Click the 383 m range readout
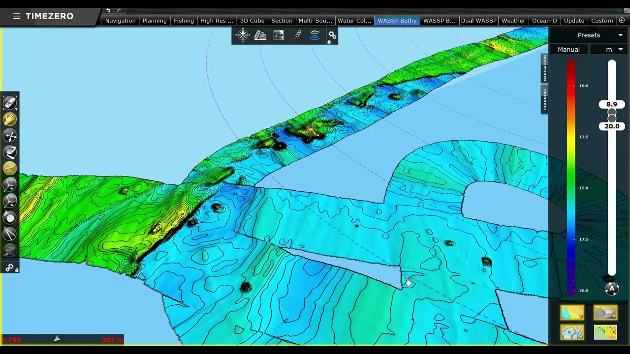Image resolution: width=630 pixels, height=354 pixels. pos(112,340)
